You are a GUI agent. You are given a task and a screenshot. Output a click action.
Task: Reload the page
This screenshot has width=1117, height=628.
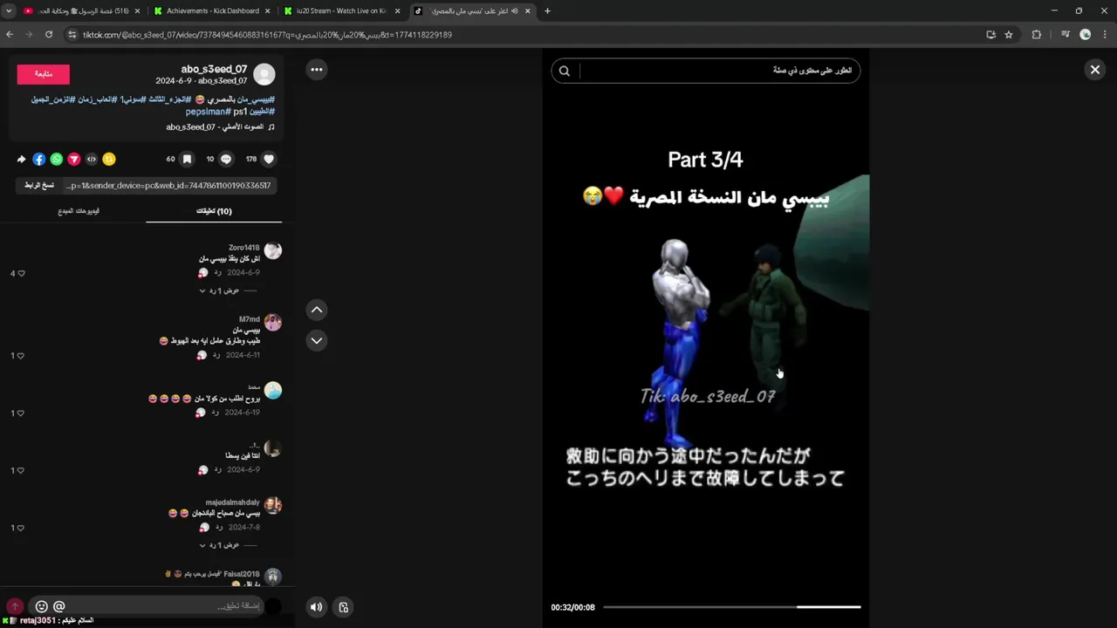(49, 35)
